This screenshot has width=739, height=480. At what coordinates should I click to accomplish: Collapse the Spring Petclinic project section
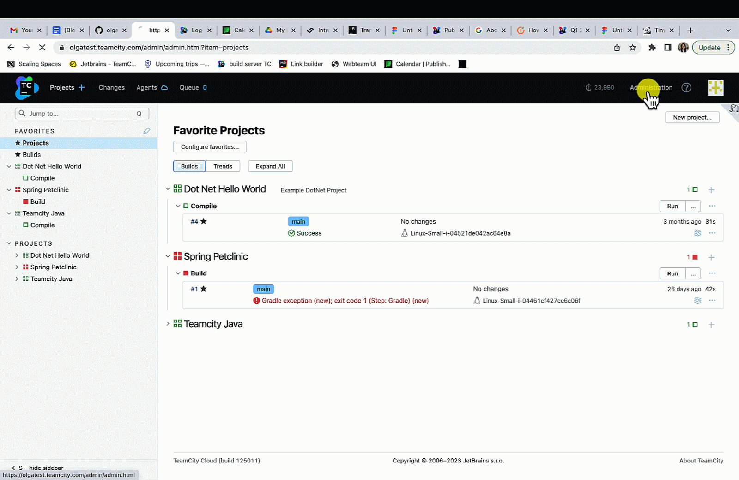[168, 256]
